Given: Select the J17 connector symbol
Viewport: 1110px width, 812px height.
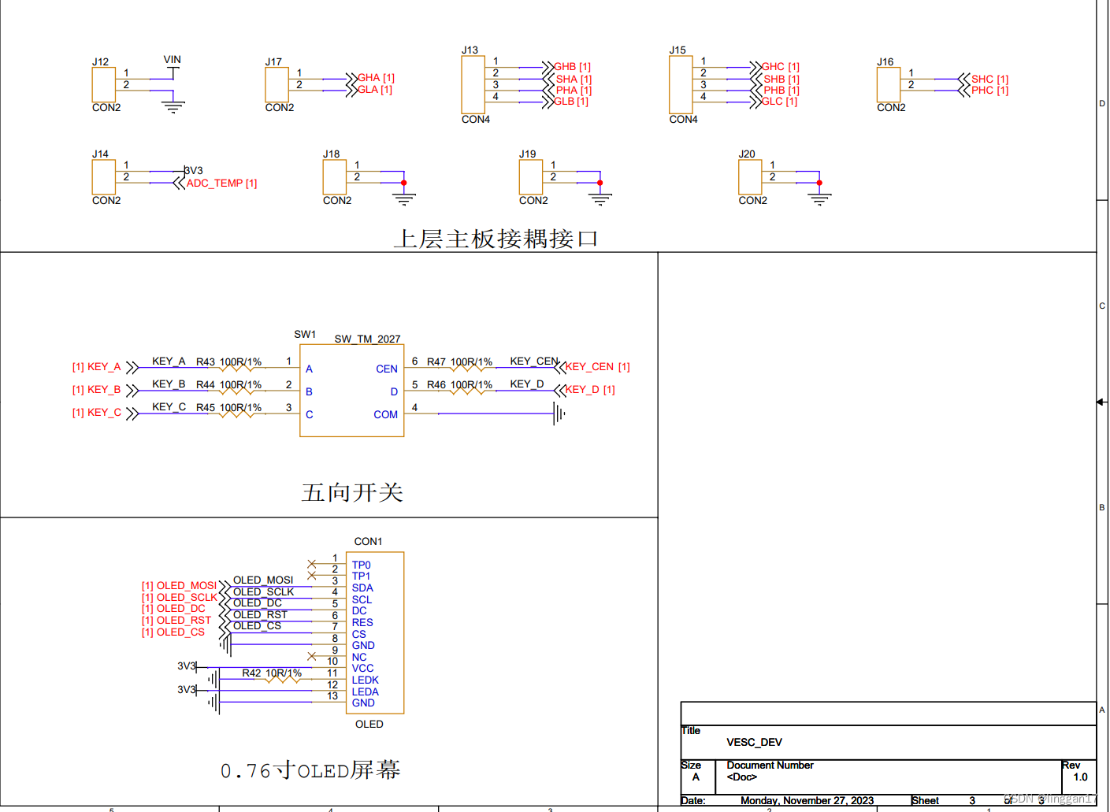Looking at the screenshot, I should pyautogui.click(x=277, y=84).
